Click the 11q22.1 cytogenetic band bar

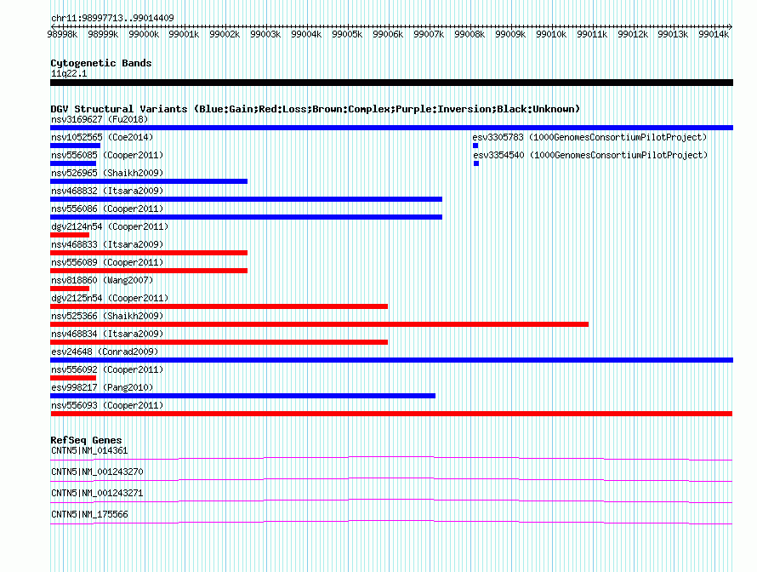tap(391, 83)
